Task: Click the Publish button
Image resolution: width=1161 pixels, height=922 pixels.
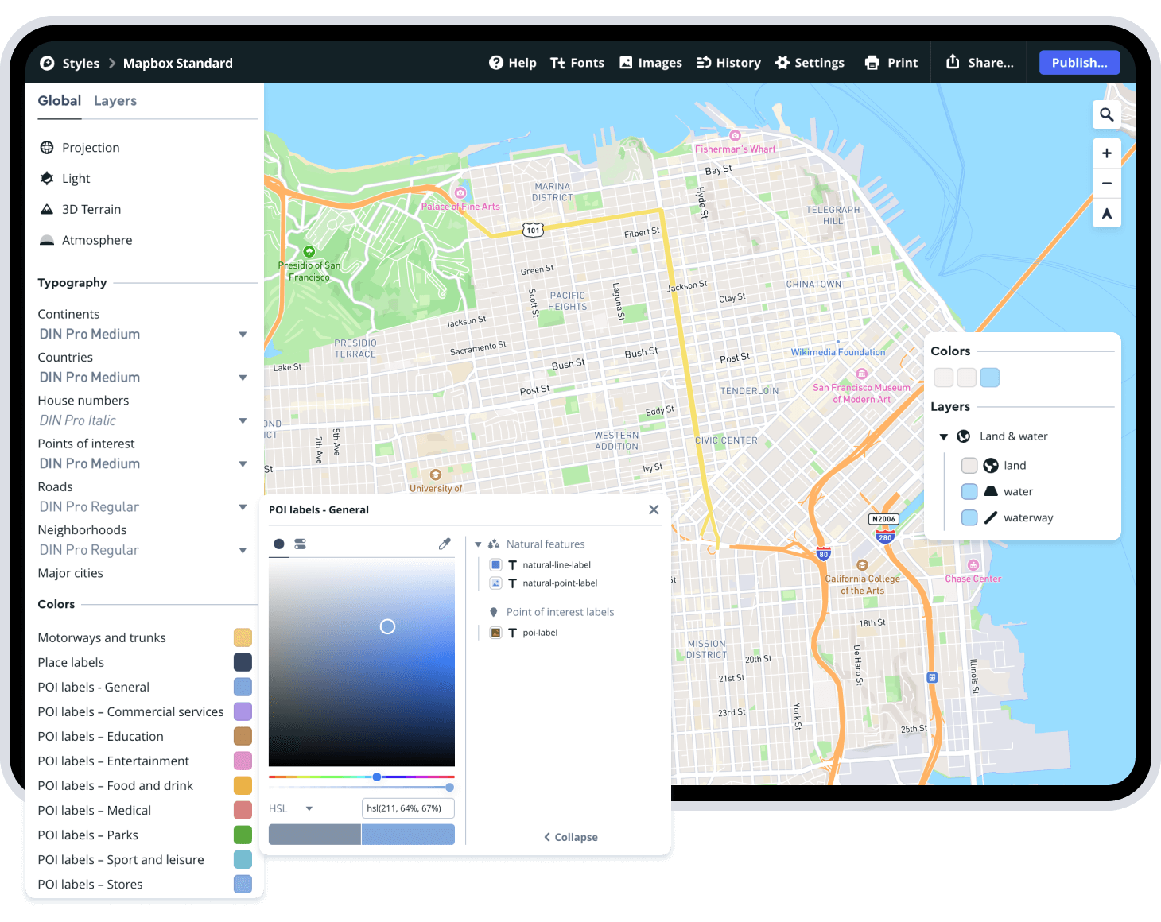Action: pos(1079,62)
